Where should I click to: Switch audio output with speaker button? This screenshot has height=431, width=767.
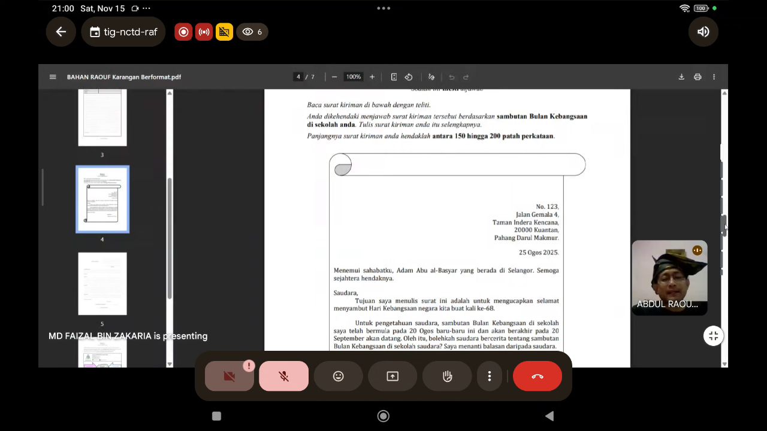tap(703, 32)
